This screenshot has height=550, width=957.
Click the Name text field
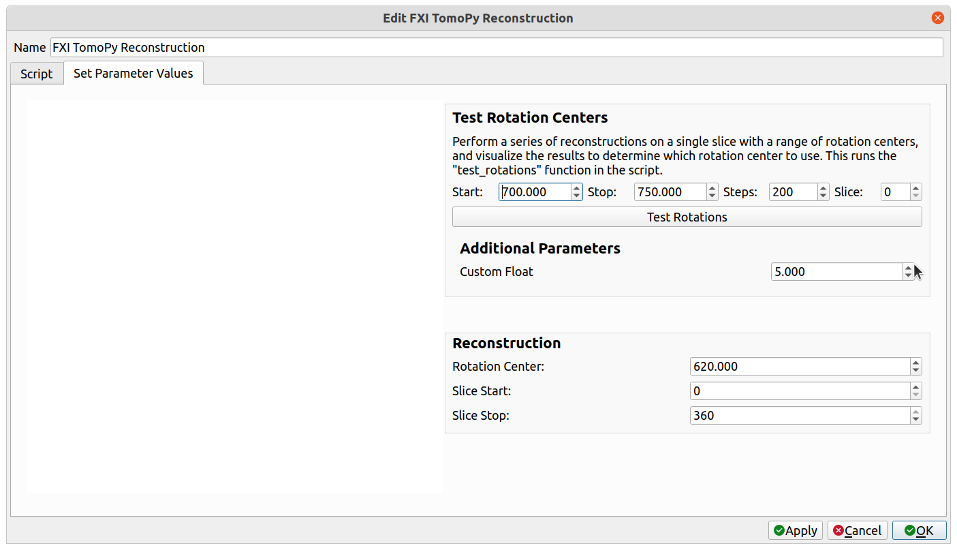click(497, 48)
